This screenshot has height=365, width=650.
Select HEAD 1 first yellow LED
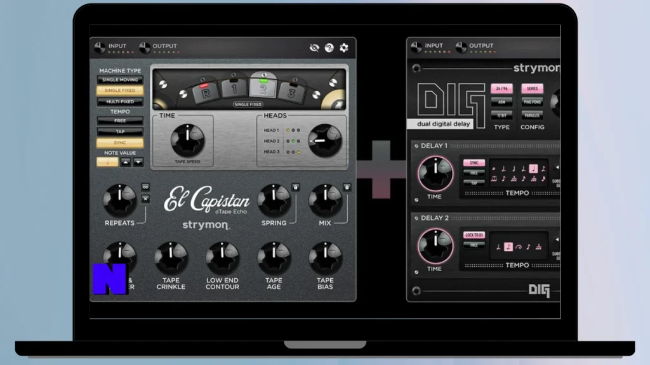[x=288, y=131]
